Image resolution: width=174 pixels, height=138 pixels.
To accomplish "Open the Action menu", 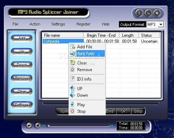I will pyautogui.click(x=35, y=24).
